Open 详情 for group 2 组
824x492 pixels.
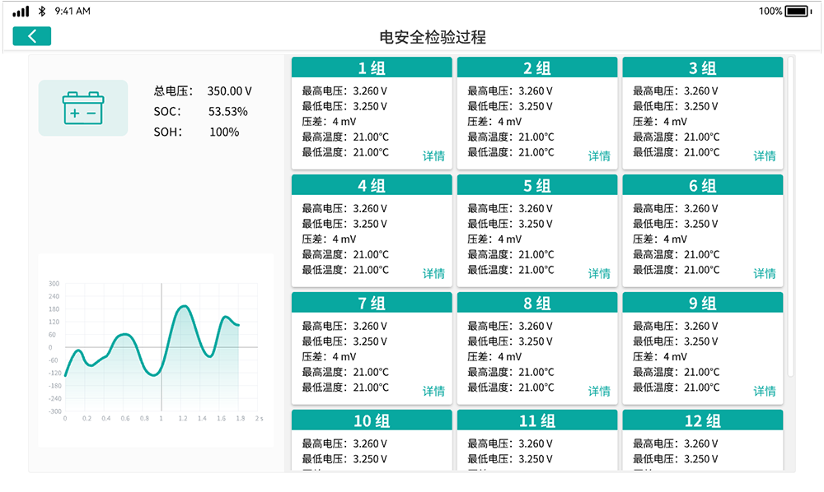click(599, 155)
